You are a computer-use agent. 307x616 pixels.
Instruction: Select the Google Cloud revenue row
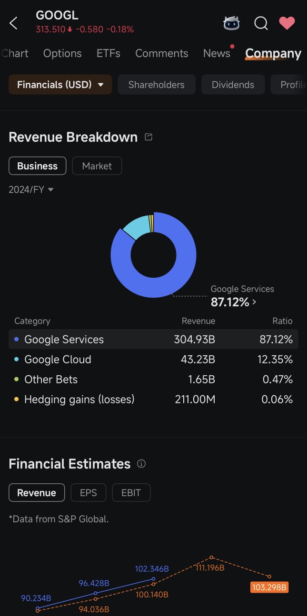153,360
